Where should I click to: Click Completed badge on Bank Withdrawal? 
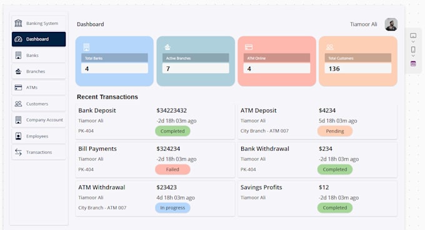pyautogui.click(x=335, y=169)
